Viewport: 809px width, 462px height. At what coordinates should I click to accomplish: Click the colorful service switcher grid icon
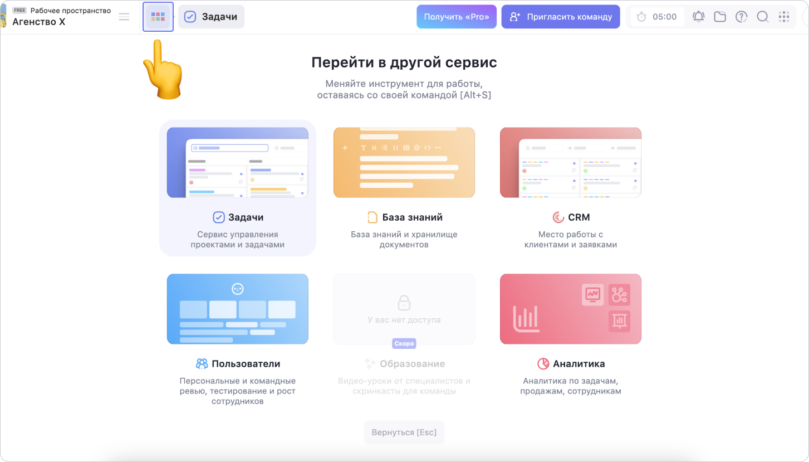[158, 17]
